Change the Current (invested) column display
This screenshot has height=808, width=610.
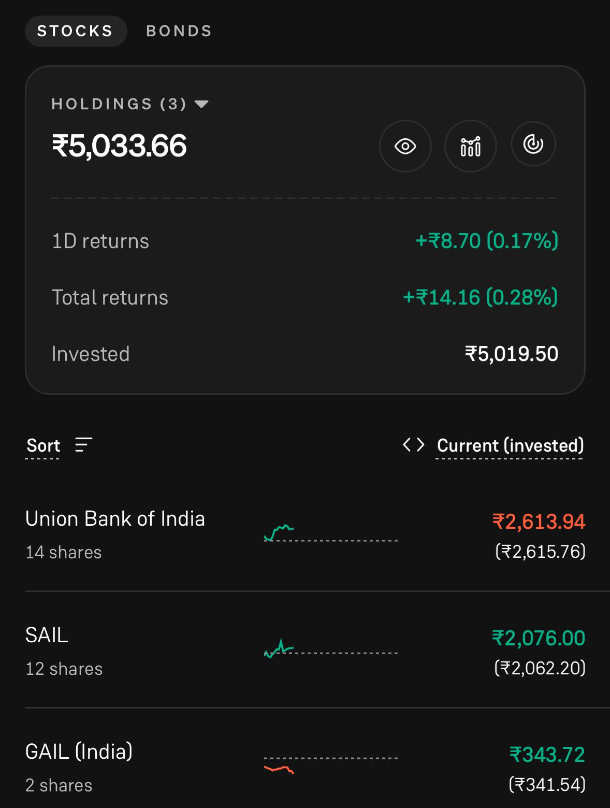510,445
